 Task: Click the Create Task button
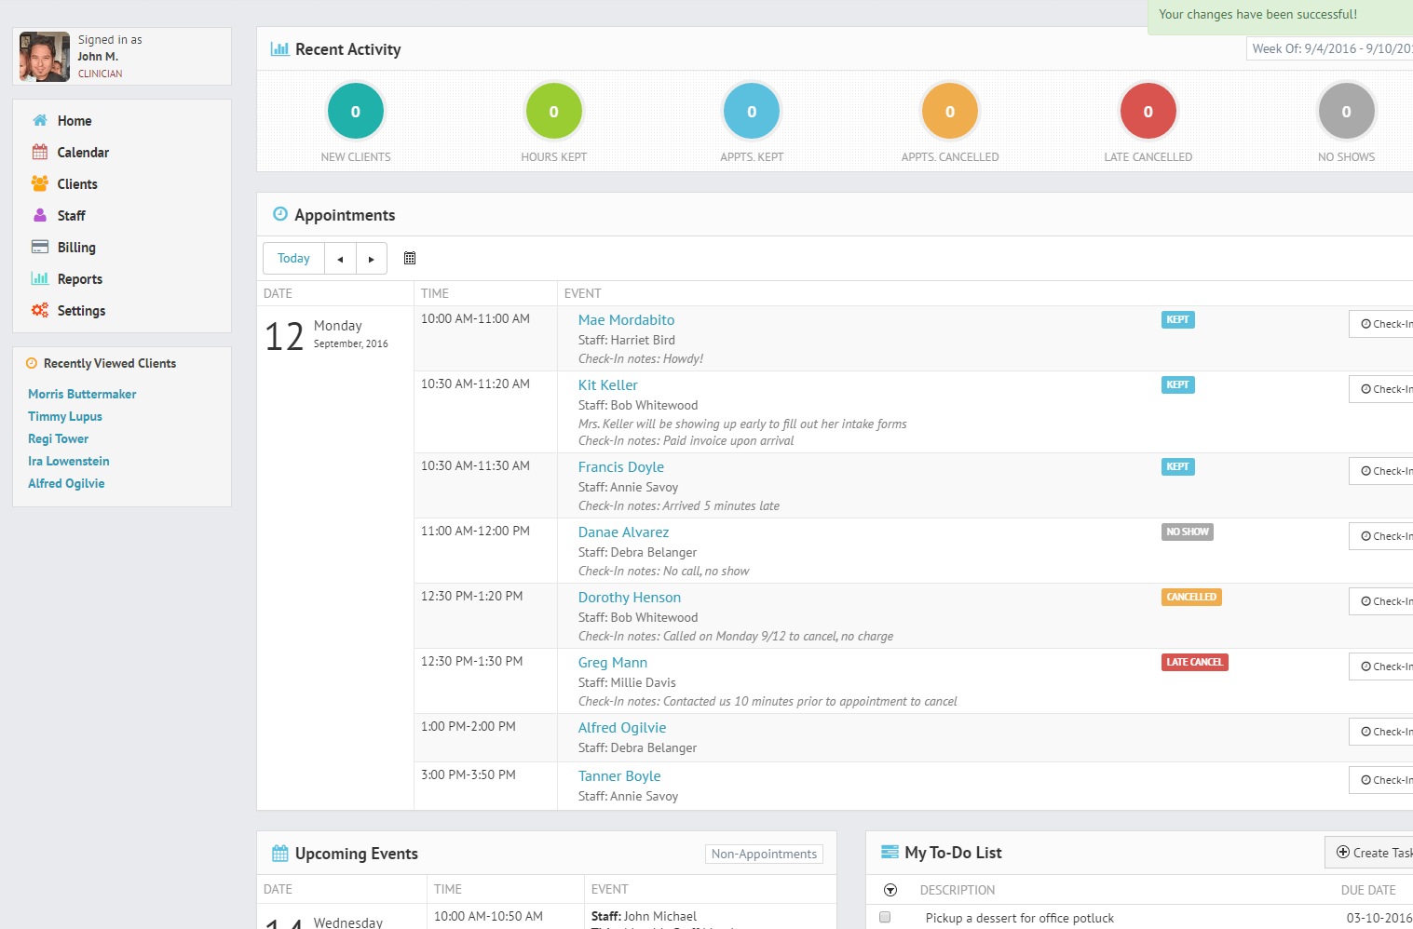1372,853
